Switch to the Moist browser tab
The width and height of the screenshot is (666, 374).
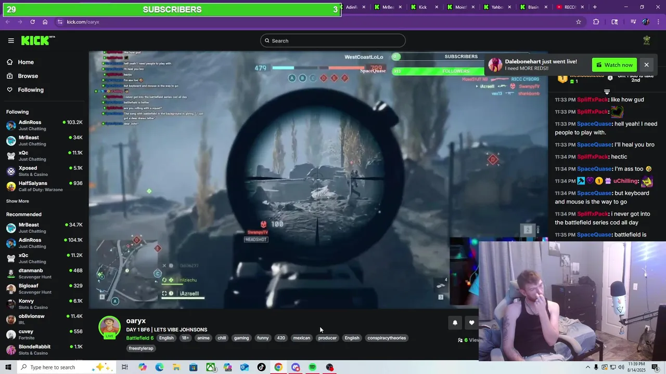[460, 7]
